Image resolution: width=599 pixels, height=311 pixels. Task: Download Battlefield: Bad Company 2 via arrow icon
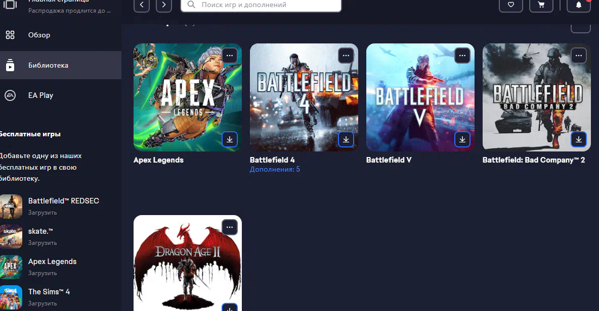tap(579, 139)
